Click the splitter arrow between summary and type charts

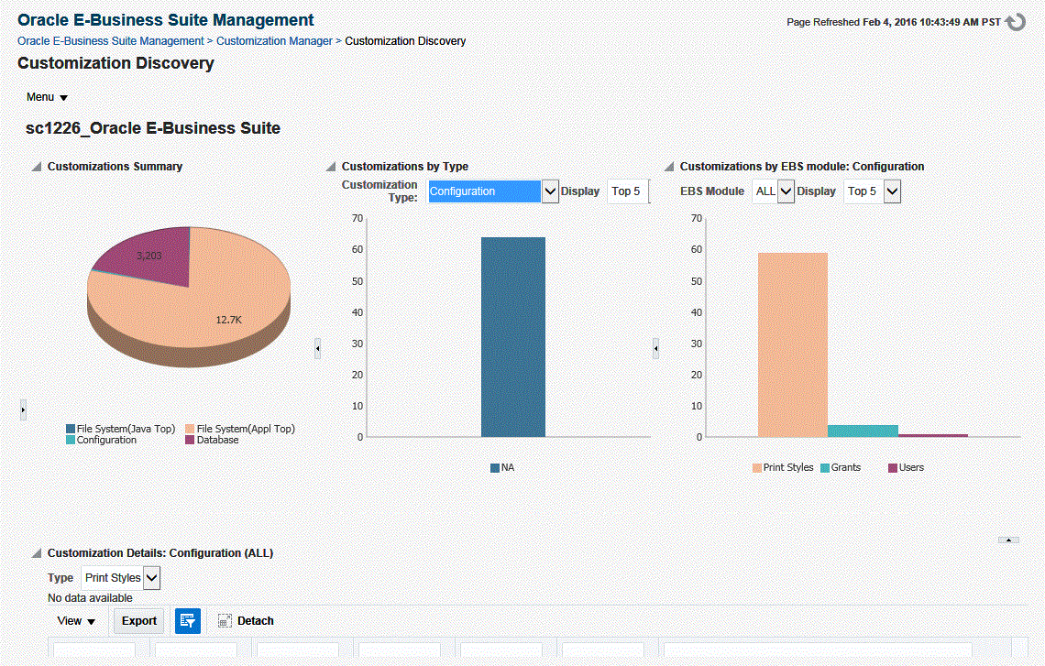pyautogui.click(x=317, y=348)
